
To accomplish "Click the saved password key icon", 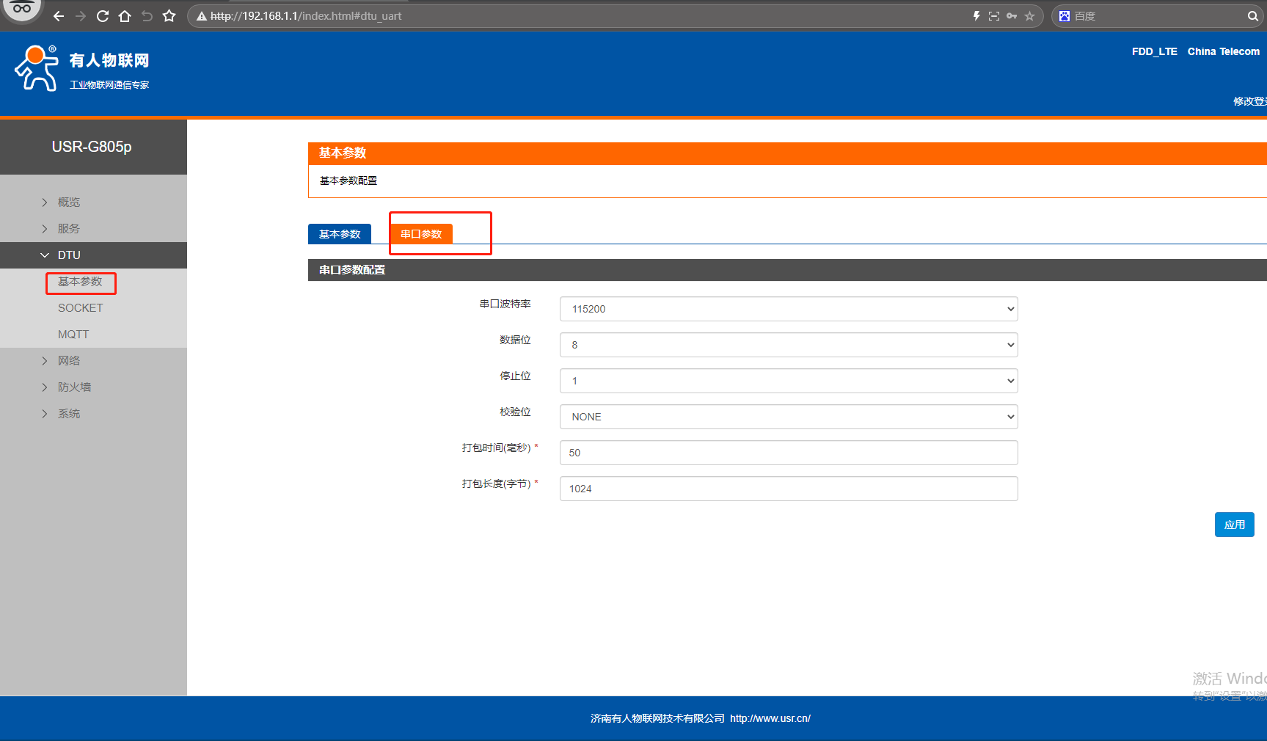I will (1012, 16).
